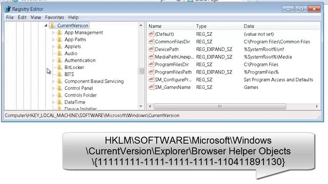328x184 pixels.
Task: Click the Control Panel folder icon
Action: pos(60,88)
